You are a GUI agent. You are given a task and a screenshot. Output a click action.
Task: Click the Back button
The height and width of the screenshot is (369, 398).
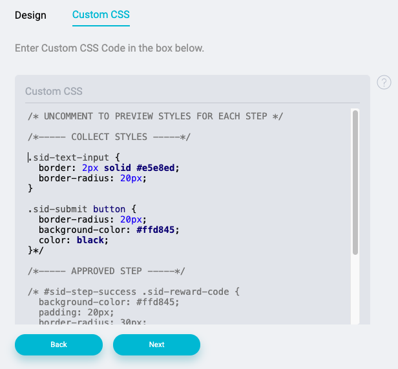59,344
